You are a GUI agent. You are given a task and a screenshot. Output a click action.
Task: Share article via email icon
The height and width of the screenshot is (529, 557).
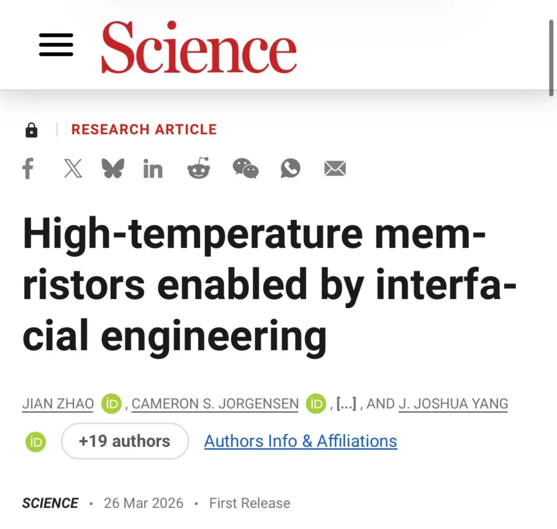(335, 169)
